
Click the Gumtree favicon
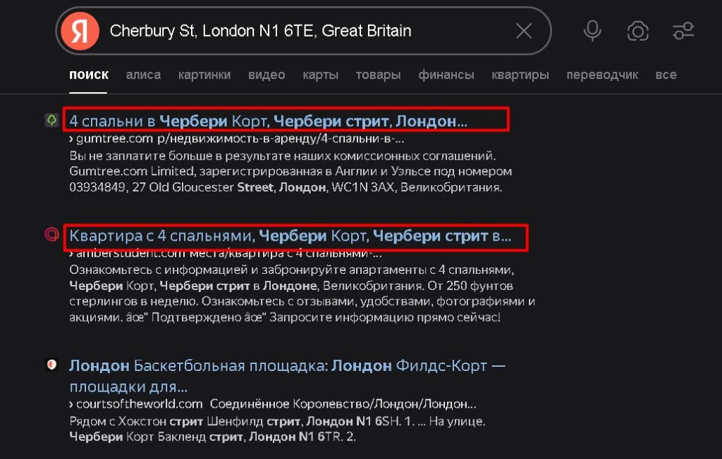[x=51, y=120]
